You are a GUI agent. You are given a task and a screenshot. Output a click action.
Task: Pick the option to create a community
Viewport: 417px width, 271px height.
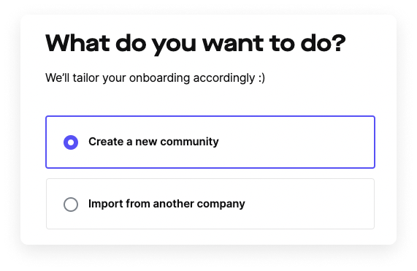click(x=210, y=142)
